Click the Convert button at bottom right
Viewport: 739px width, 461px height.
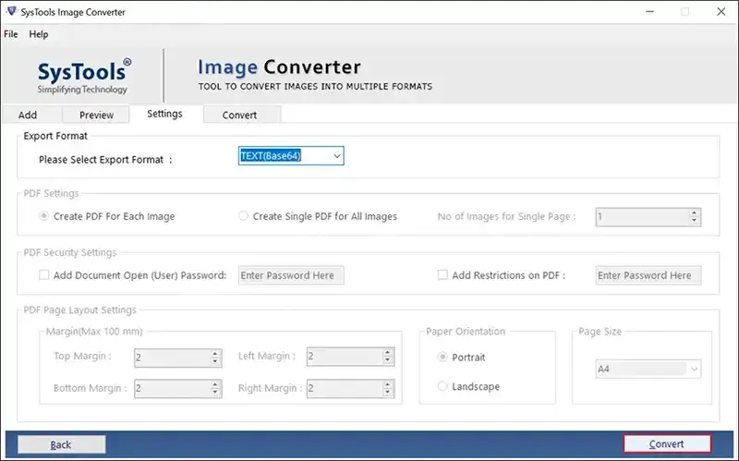pyautogui.click(x=667, y=444)
